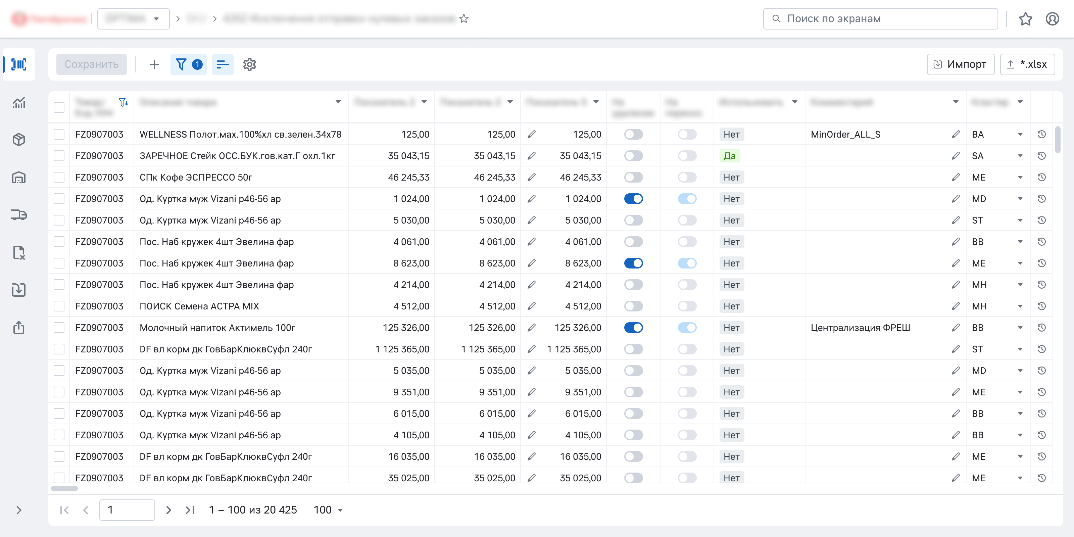Screen dimensions: 1074x537
Task: Edit comment pencil for MinOrder_ALL_S
Action: [955, 134]
